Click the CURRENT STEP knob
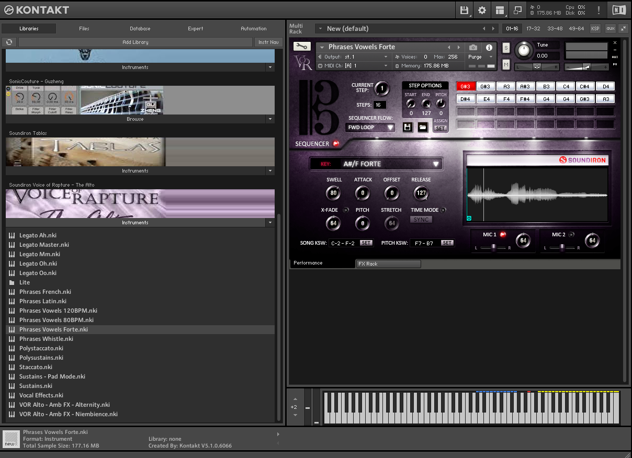The height and width of the screenshot is (458, 632). click(382, 88)
